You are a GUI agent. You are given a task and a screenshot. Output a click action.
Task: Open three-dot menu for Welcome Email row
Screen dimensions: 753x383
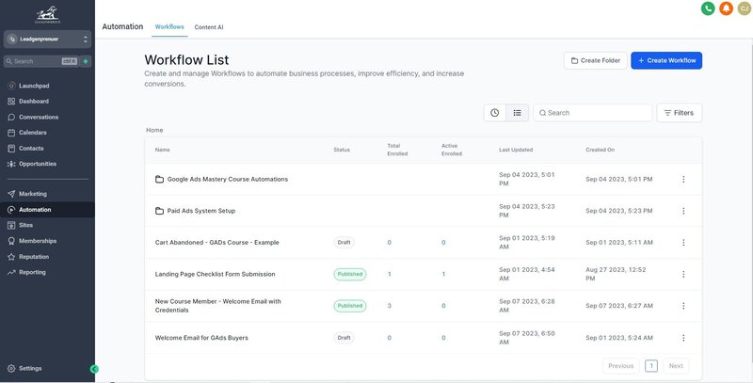coord(683,338)
